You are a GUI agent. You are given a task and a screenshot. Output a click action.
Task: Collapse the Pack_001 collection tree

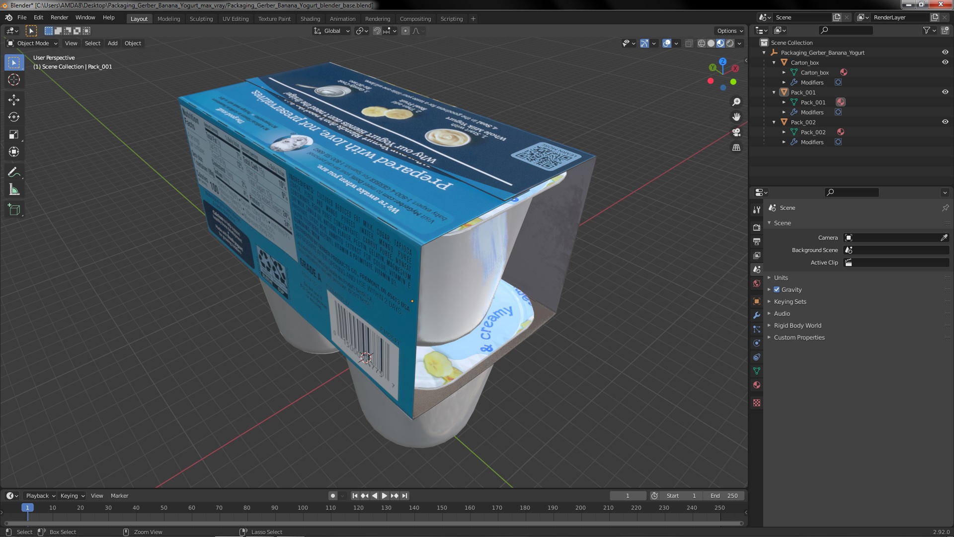(x=774, y=92)
